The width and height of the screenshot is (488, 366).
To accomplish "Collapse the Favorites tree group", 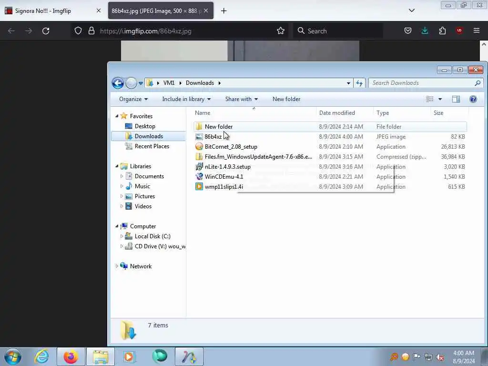I will click(117, 116).
